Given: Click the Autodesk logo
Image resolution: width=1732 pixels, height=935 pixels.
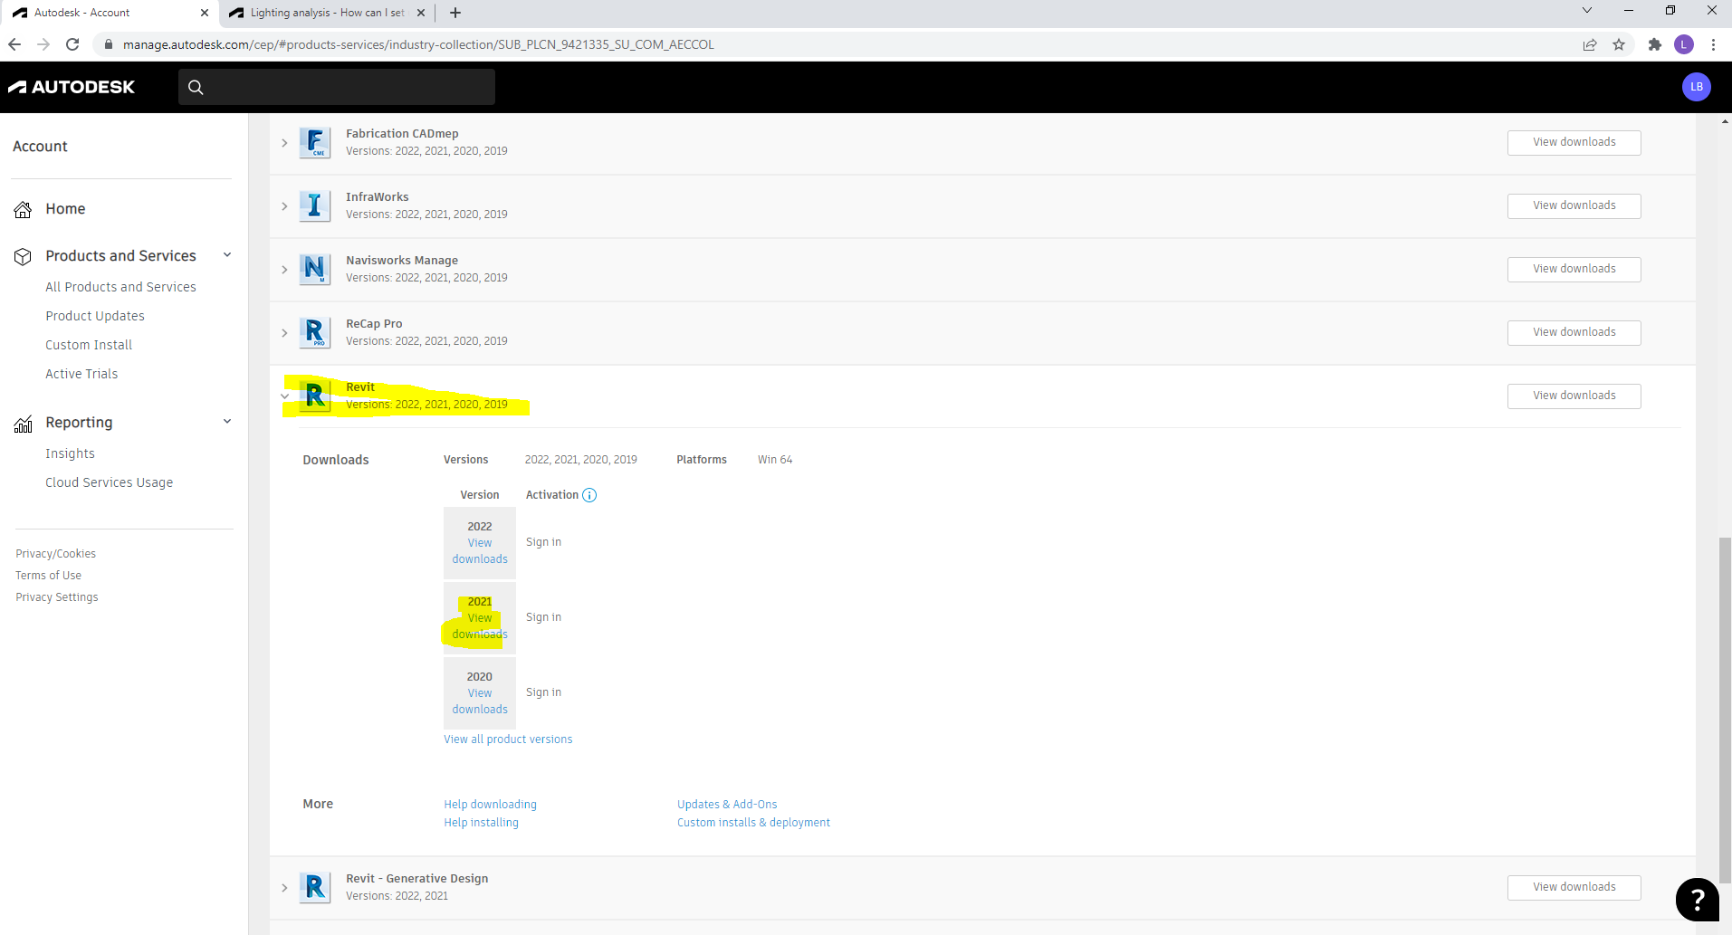Looking at the screenshot, I should 72,87.
